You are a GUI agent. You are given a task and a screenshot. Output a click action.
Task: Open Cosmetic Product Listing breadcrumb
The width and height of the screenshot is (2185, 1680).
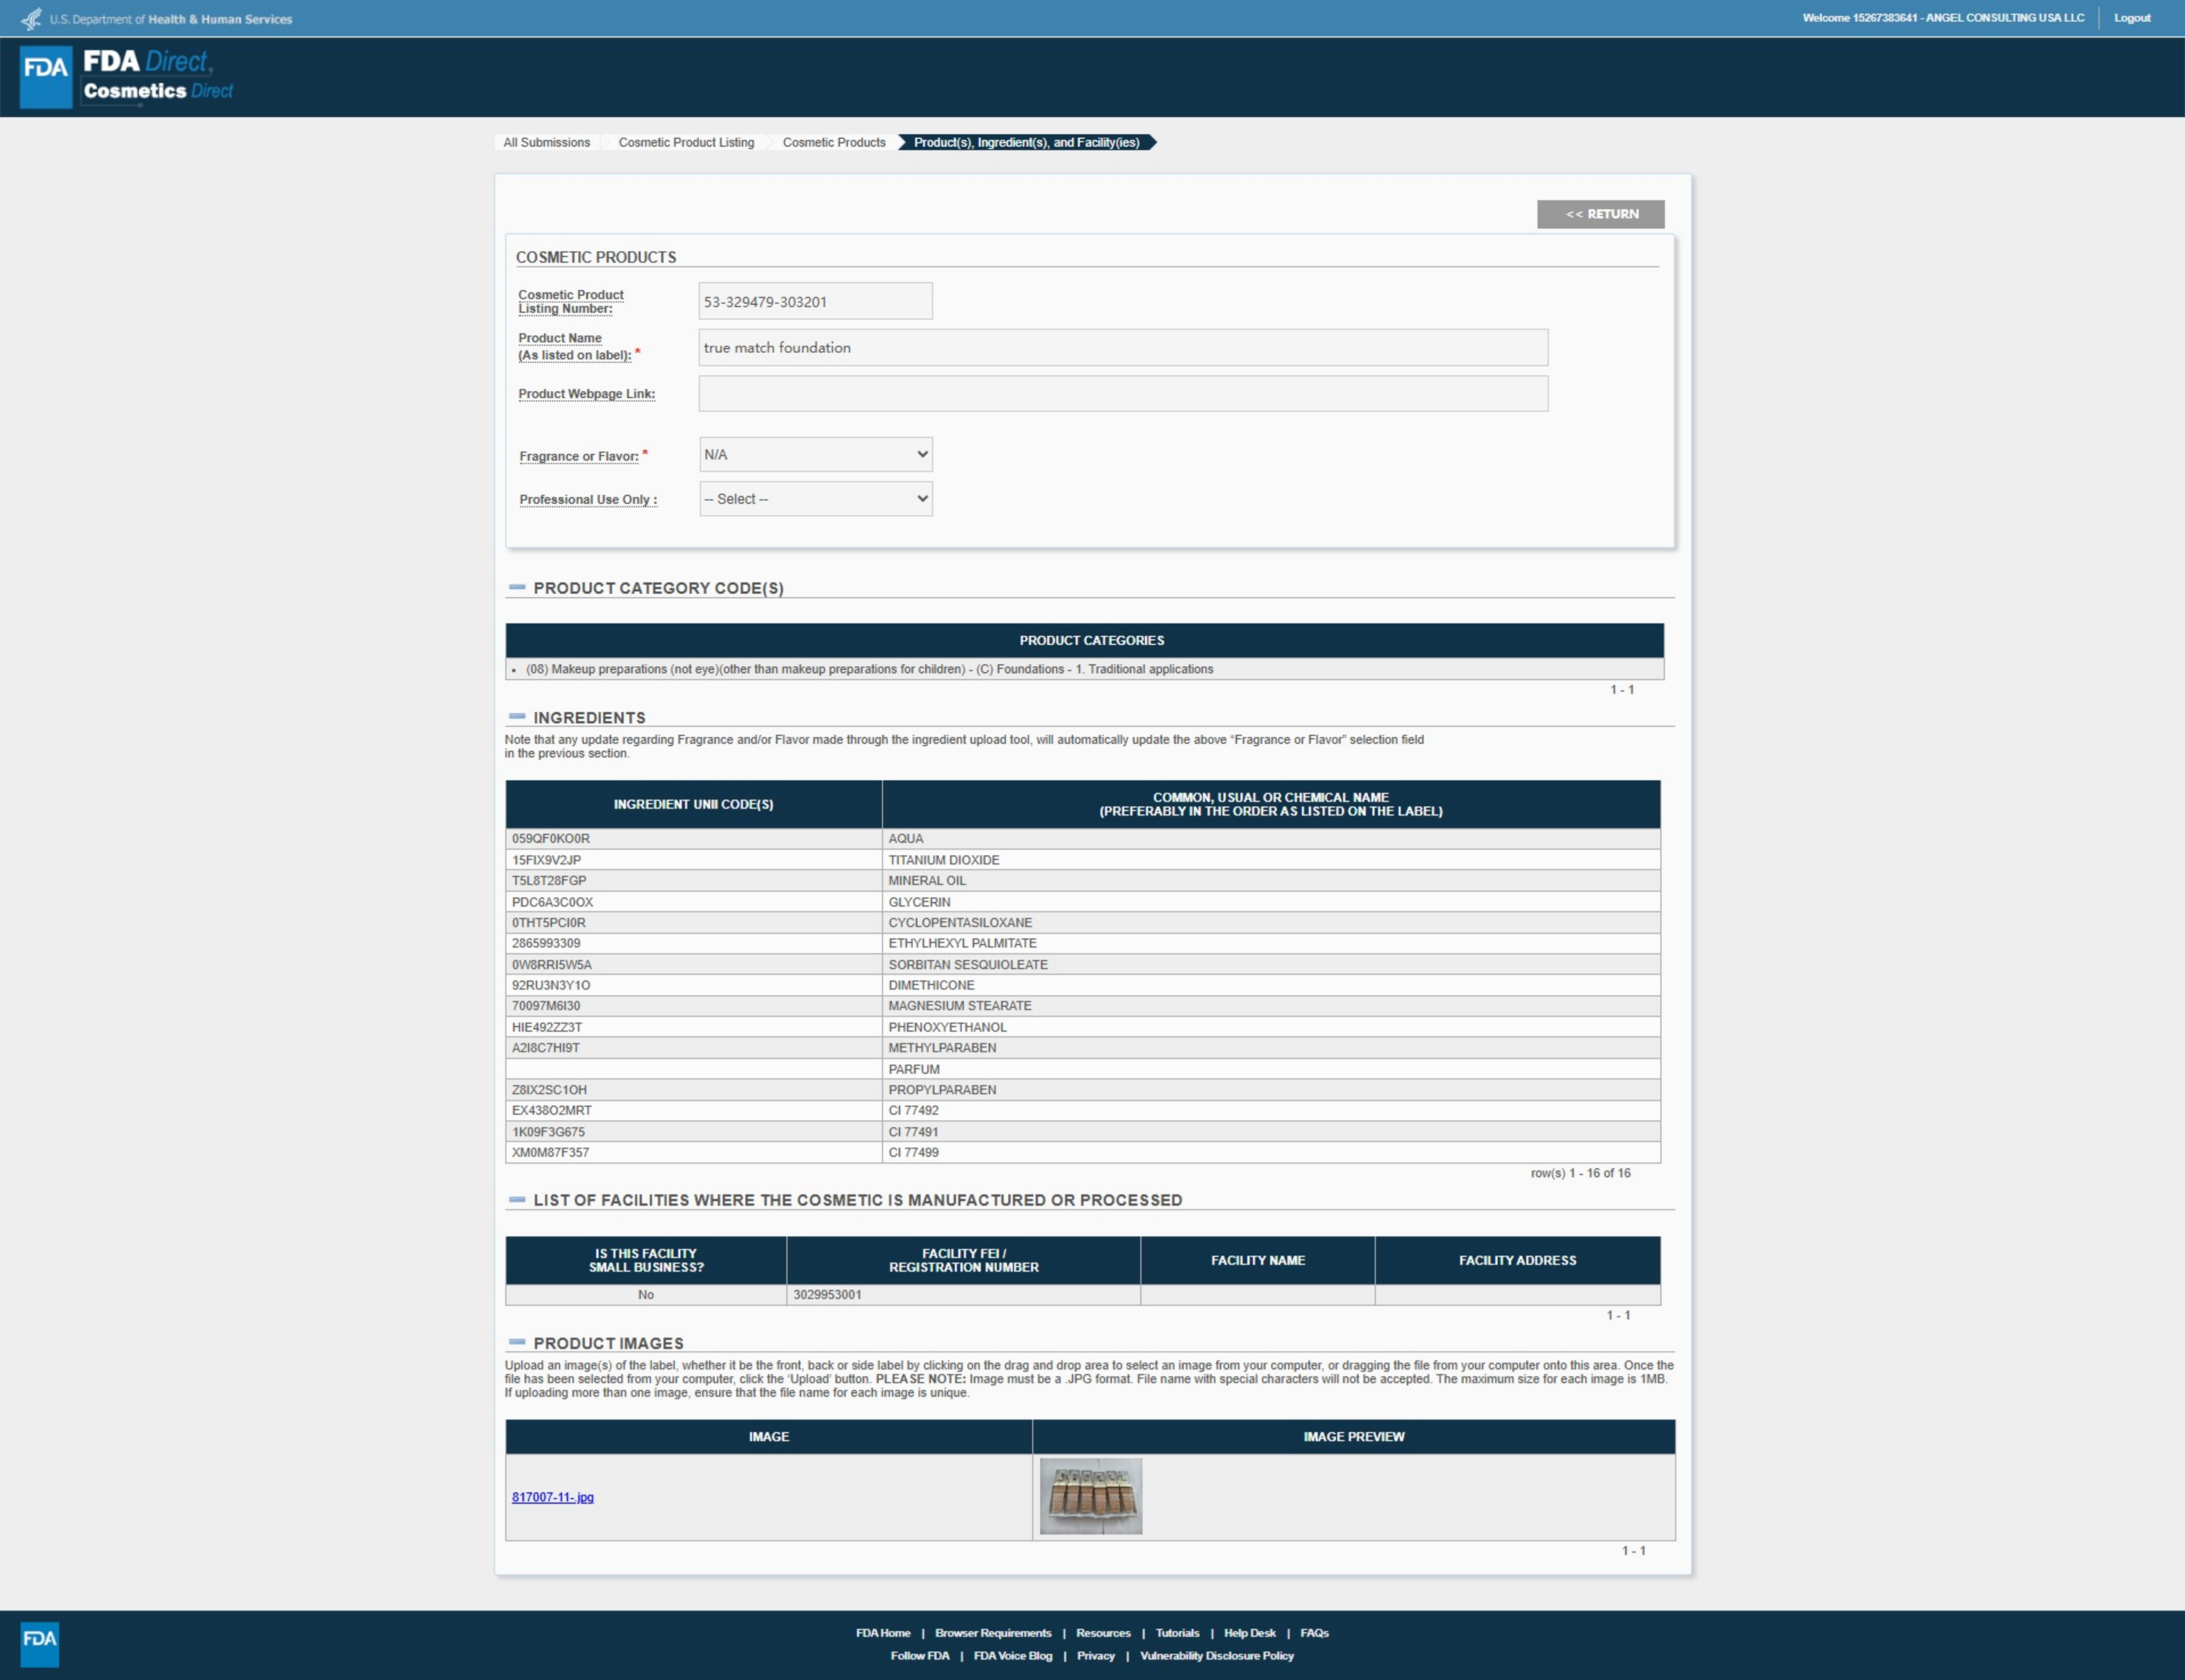click(685, 143)
